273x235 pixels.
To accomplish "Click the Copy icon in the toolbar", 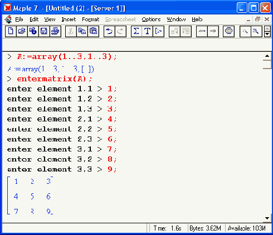I will (x=82, y=31).
